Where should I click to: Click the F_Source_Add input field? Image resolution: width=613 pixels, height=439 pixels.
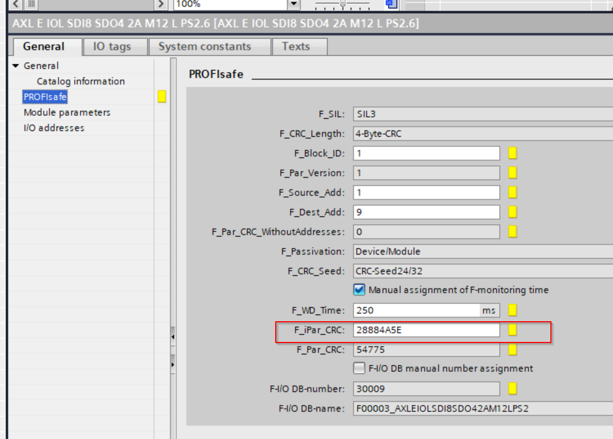click(x=427, y=192)
